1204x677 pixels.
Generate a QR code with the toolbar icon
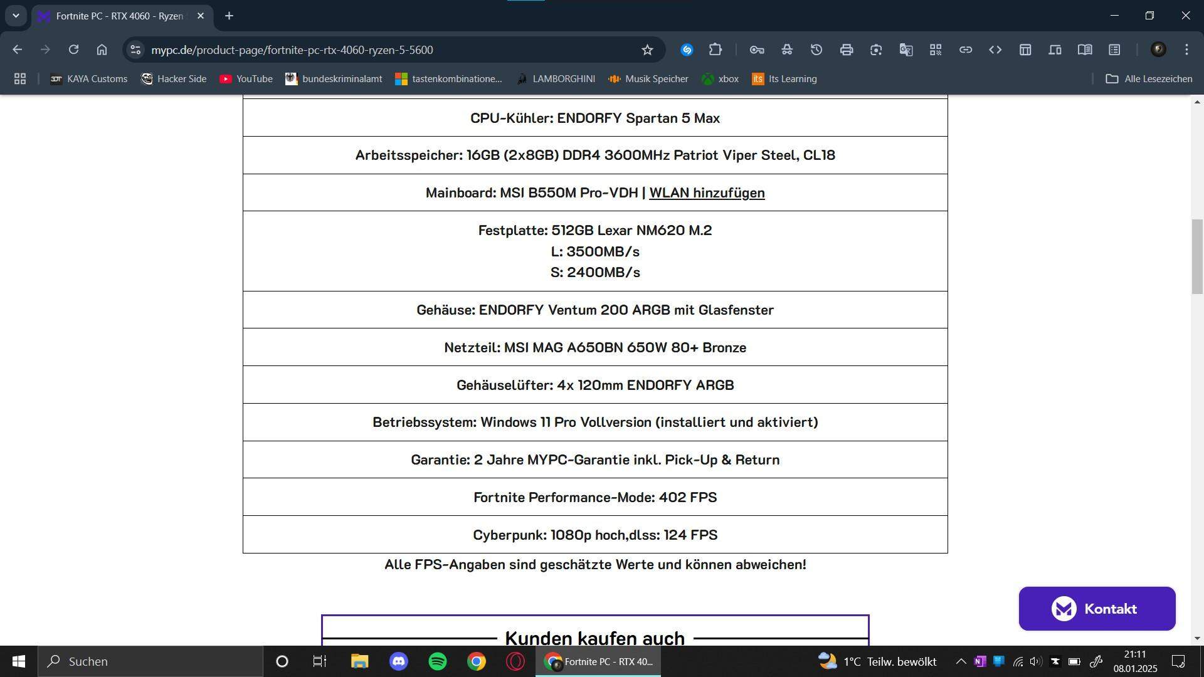tap(936, 50)
